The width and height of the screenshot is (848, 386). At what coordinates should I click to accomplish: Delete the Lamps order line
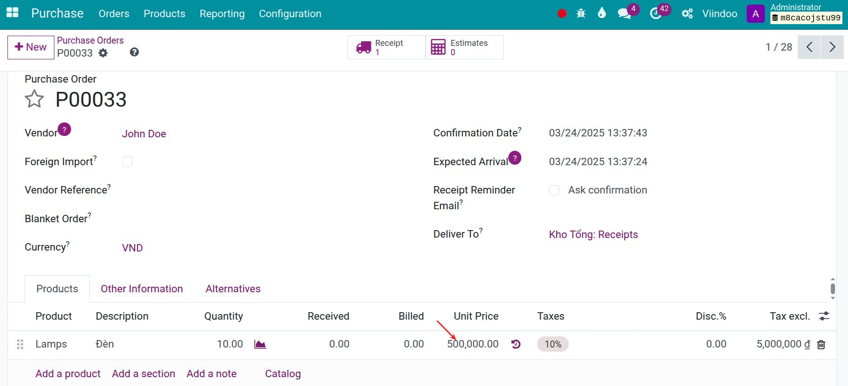821,345
